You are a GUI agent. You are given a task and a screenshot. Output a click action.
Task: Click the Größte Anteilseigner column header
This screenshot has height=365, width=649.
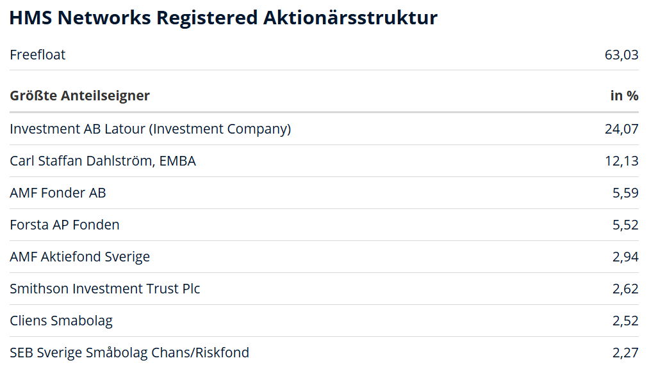tap(79, 96)
